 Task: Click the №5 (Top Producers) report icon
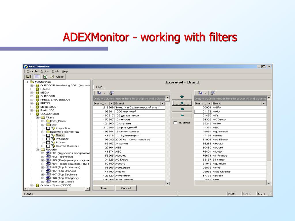point(48,167)
